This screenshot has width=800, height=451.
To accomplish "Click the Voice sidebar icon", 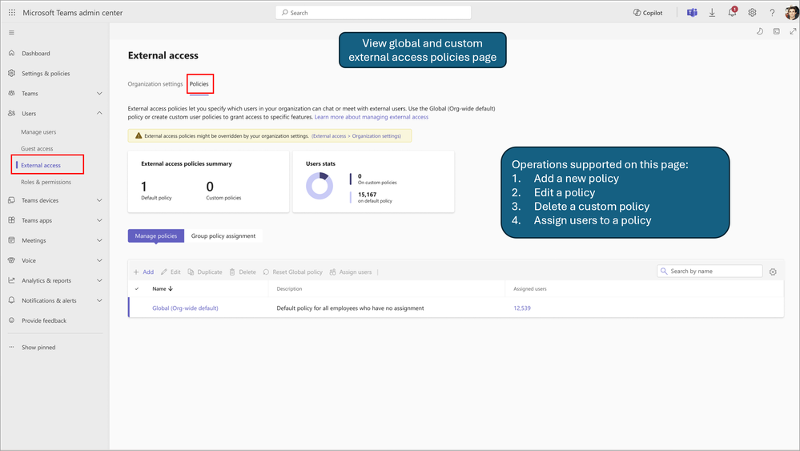I will click(12, 260).
